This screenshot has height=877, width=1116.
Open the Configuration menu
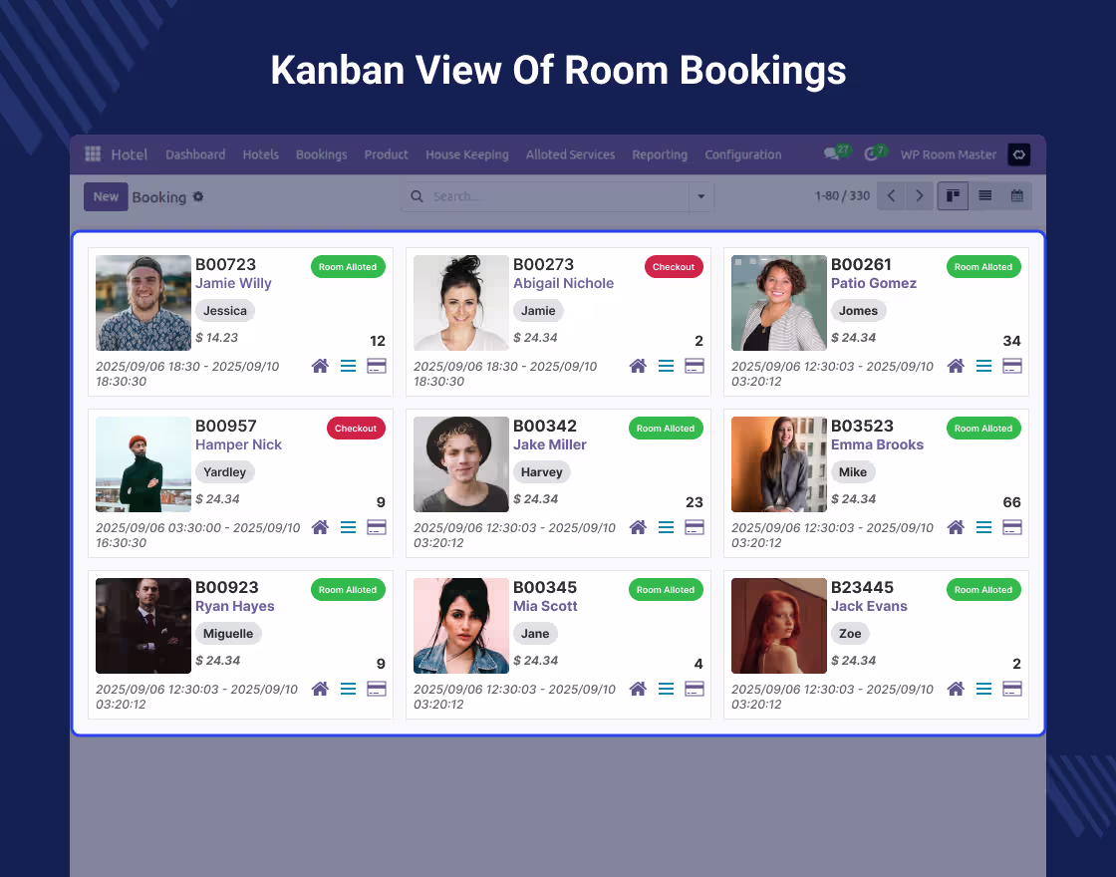(743, 154)
